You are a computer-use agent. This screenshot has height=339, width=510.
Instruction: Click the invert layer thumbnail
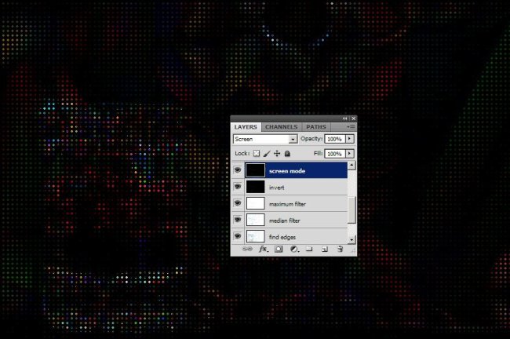click(255, 187)
